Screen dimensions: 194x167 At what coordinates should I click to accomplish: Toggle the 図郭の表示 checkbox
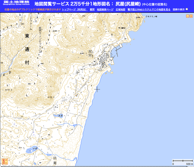[x=187, y=9]
